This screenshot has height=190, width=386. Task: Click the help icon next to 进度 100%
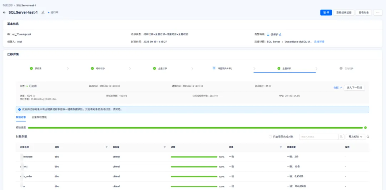click(34, 96)
